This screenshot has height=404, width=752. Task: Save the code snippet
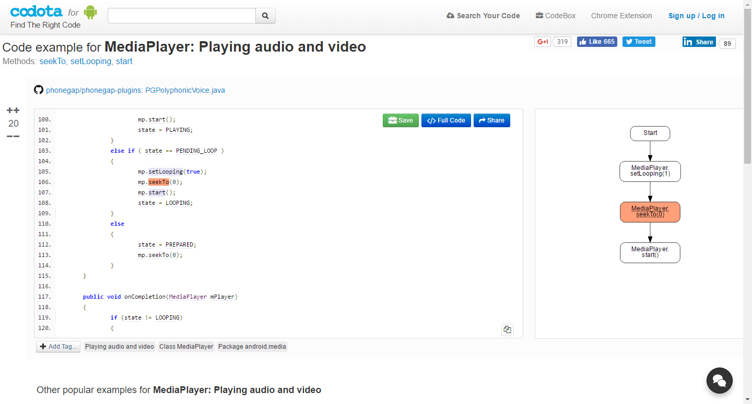point(401,120)
